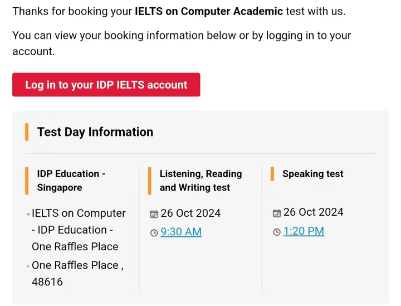Select the Test Day Information heading
Screen dimensions: 401x306
pos(95,132)
